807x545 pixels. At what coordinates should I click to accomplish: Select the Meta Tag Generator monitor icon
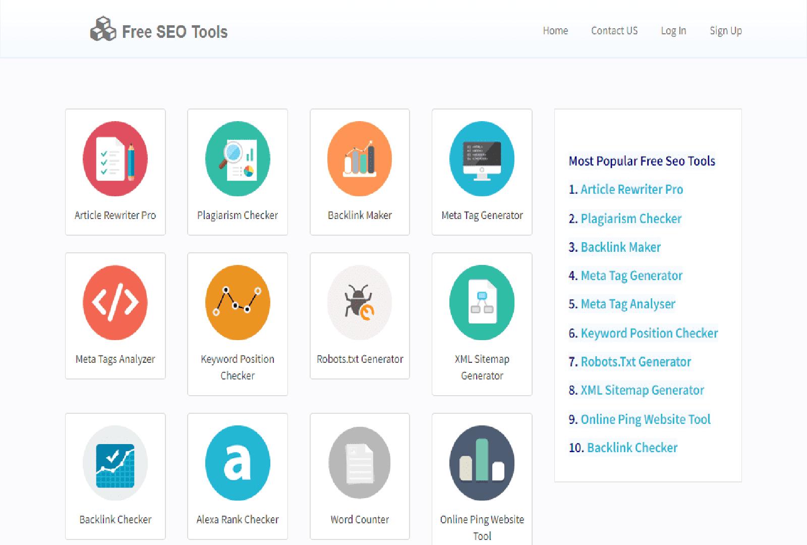coord(481,159)
